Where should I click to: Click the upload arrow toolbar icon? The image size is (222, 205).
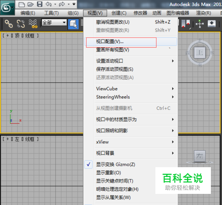tap(212, 24)
